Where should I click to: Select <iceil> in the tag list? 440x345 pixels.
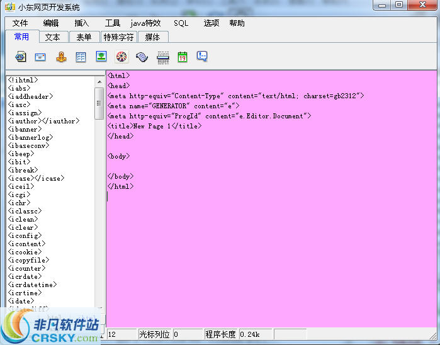click(x=21, y=186)
